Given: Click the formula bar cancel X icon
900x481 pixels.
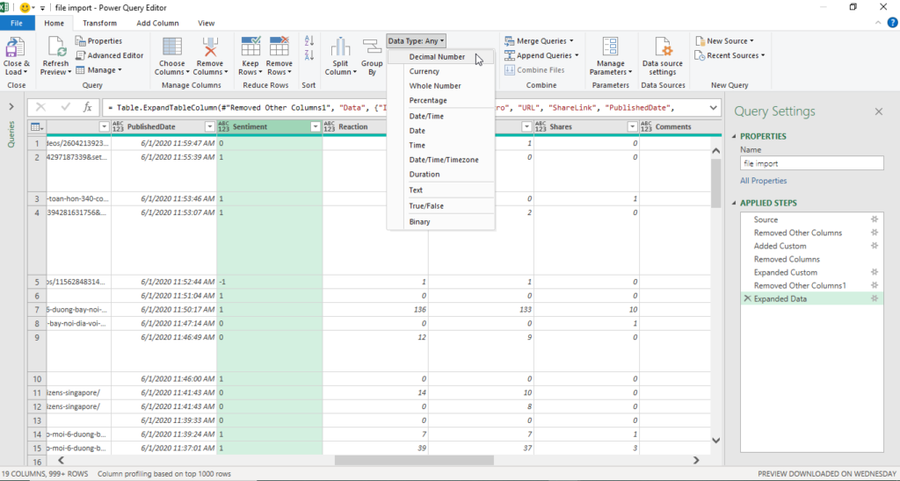Looking at the screenshot, I should coord(40,107).
